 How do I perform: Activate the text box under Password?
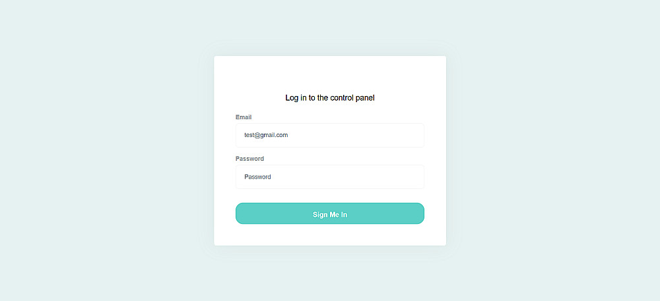point(329,177)
